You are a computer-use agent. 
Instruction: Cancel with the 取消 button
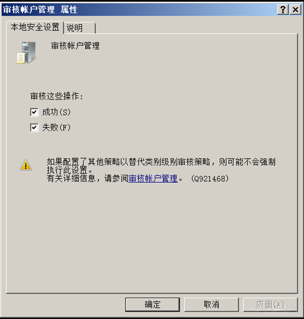211,305
